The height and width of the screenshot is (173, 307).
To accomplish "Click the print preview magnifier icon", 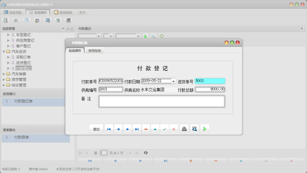I will click(x=194, y=129).
